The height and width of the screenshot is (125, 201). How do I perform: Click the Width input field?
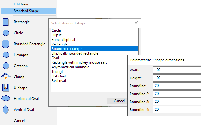(x=177, y=70)
